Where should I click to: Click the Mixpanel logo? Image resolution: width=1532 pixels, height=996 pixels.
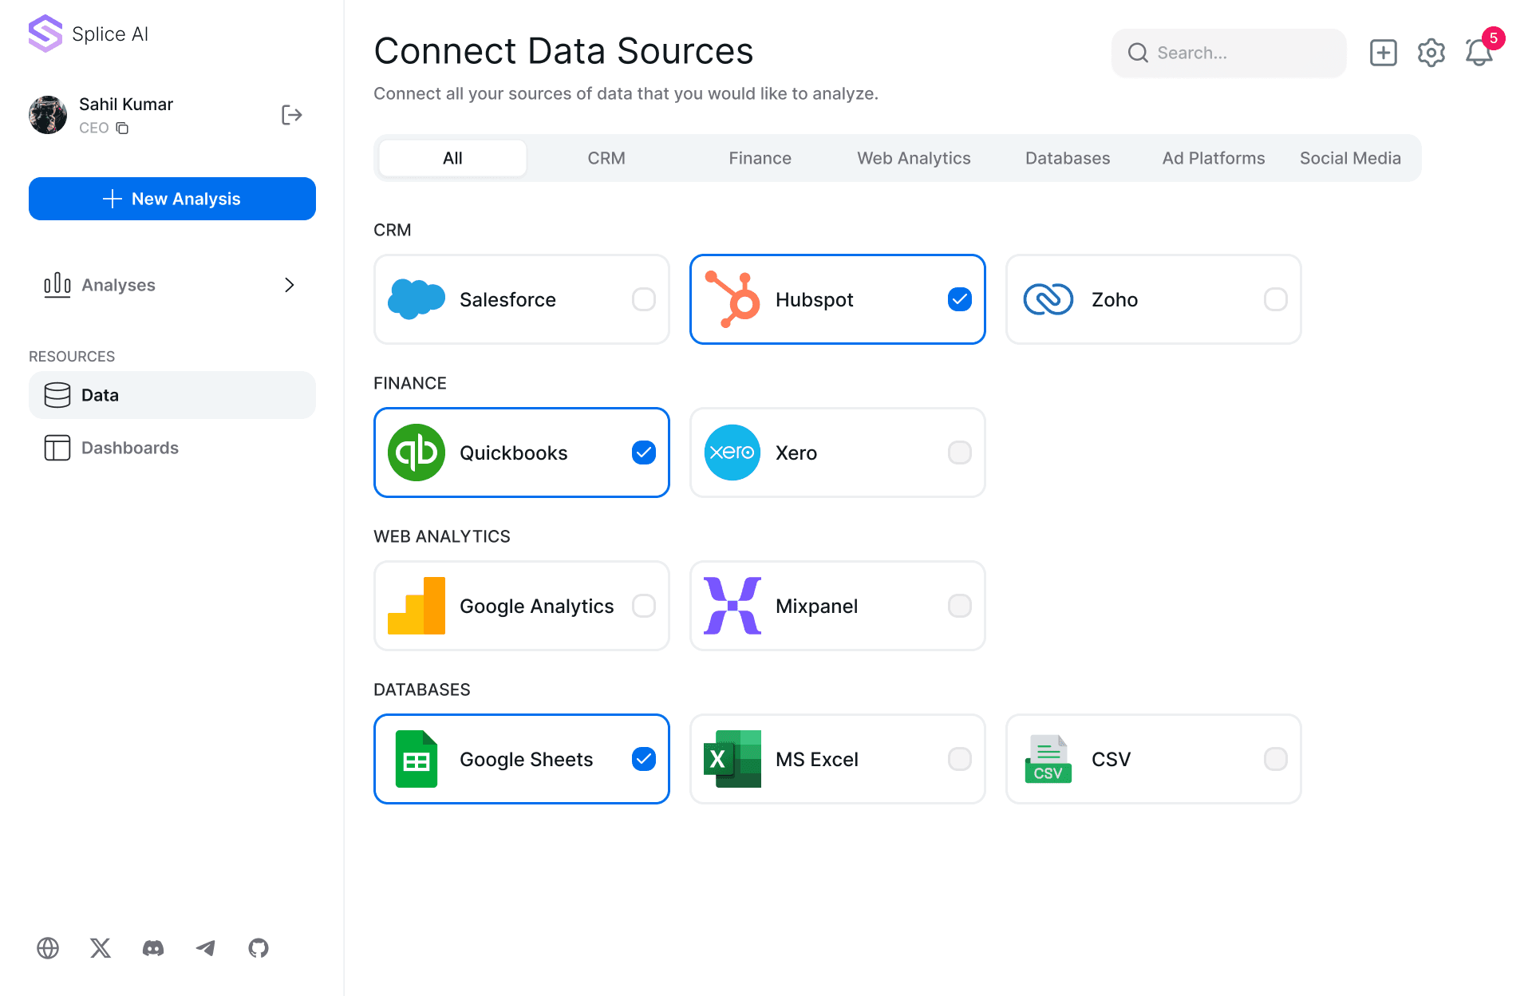(x=732, y=606)
